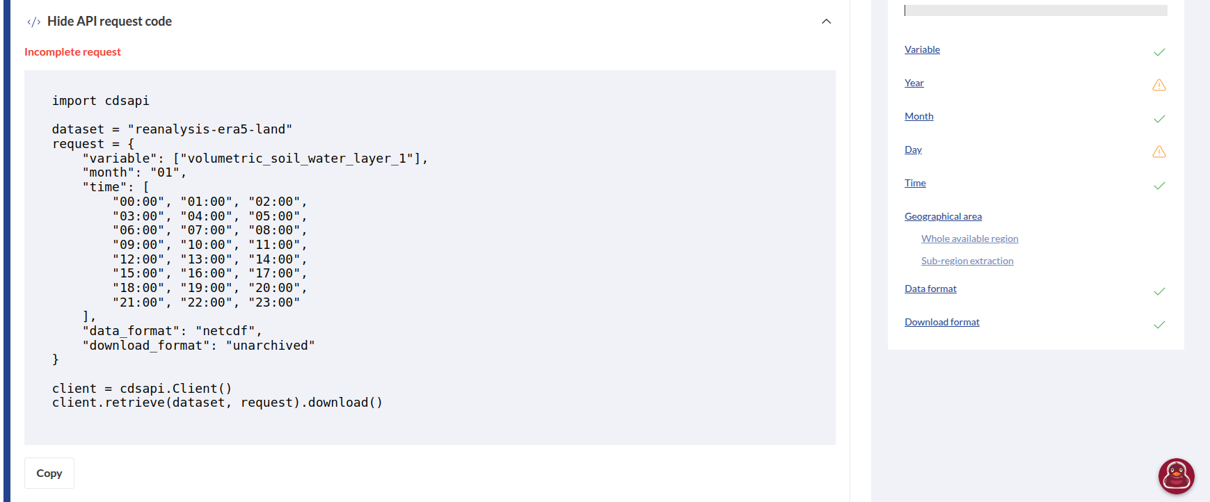Click the checkmark beside Data format
Image resolution: width=1210 pixels, height=502 pixels.
pyautogui.click(x=1159, y=291)
